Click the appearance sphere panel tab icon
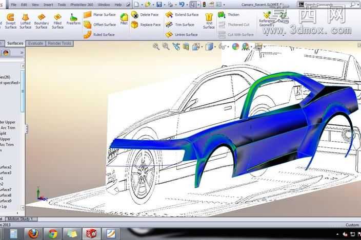This screenshot has width=361, height=240. click(6, 53)
